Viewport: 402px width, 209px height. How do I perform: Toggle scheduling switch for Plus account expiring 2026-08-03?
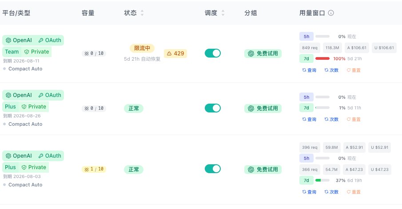pos(212,169)
